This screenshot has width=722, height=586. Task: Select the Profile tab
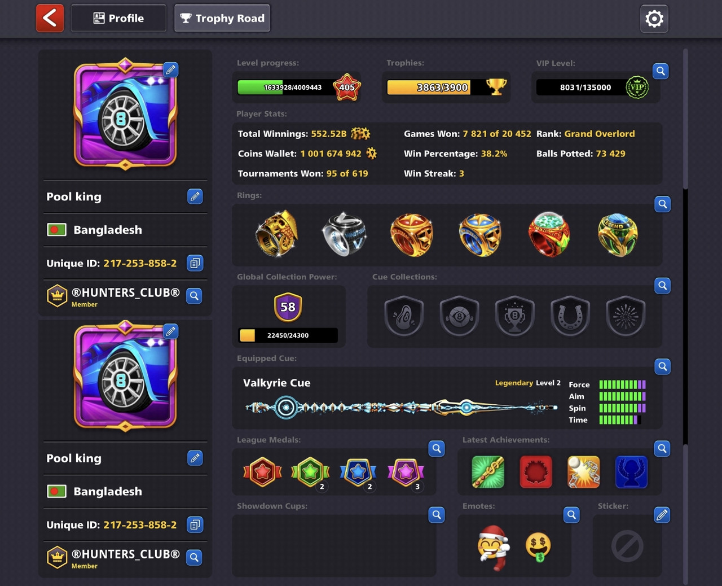(x=118, y=18)
